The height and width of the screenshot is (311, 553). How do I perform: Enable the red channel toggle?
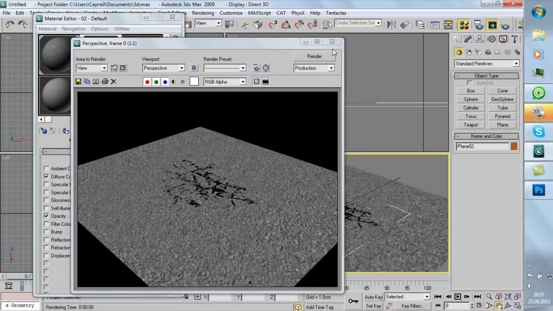[147, 82]
